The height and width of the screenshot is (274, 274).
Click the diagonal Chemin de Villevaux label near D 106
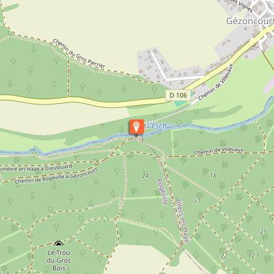click(x=216, y=82)
